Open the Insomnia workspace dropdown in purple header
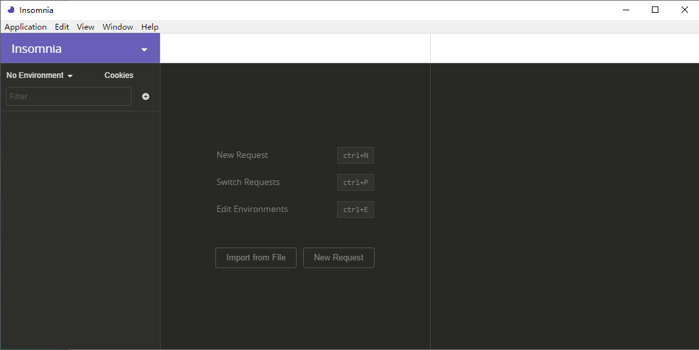 click(x=144, y=50)
